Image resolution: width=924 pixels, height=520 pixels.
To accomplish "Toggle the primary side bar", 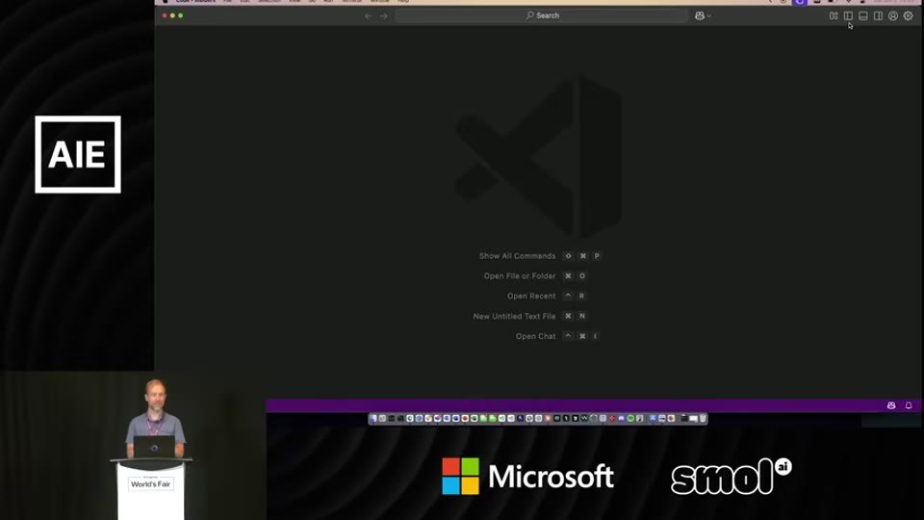I will [848, 16].
